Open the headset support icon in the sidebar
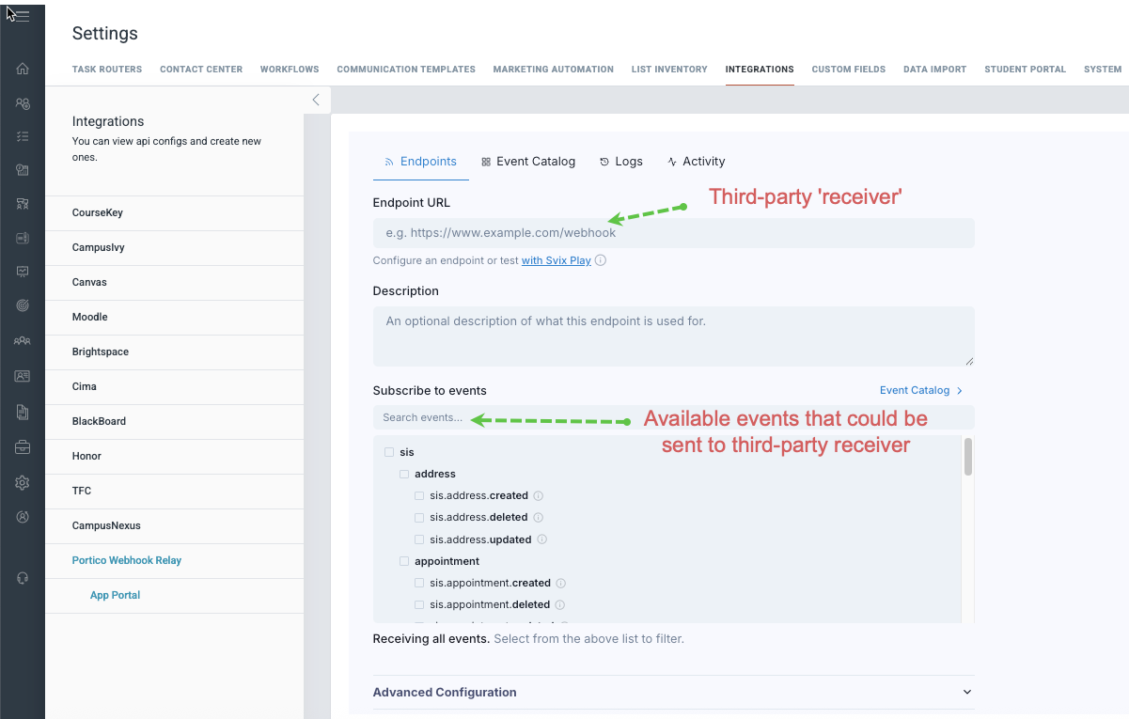Viewport: 1129px width, 719px height. tap(23, 578)
